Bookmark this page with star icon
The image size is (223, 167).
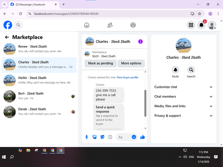point(199,14)
